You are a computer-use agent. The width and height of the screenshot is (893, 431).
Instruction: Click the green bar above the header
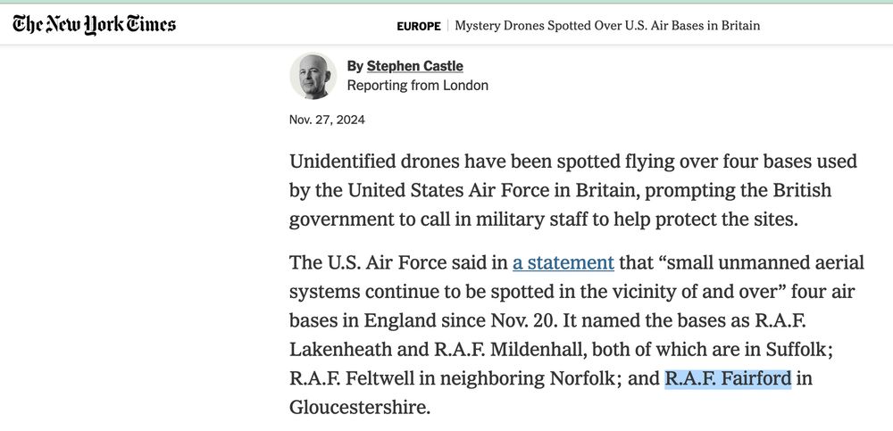click(x=446, y=2)
